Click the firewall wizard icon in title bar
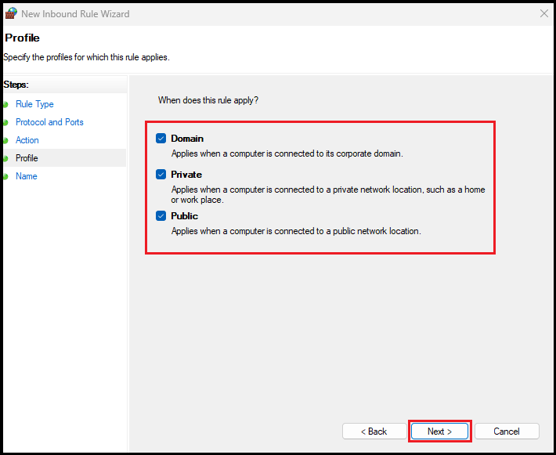The height and width of the screenshot is (455, 556). (x=11, y=13)
